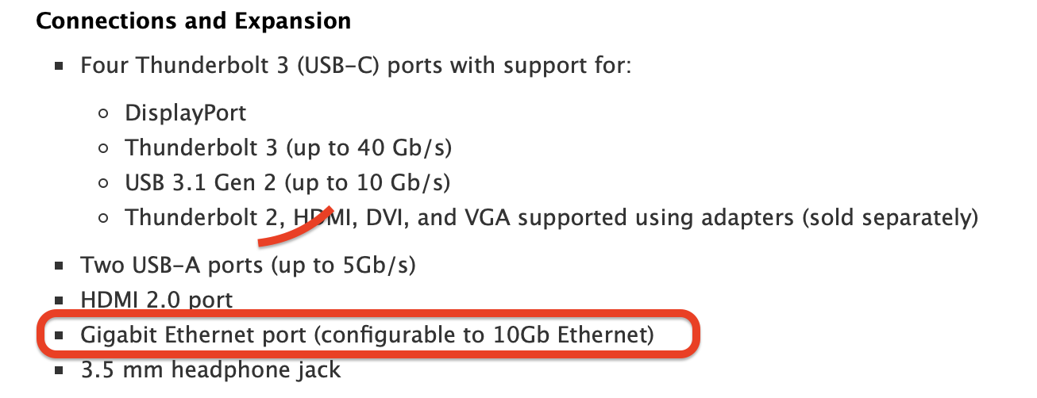
Task: Select the "3.5 mm headphone jack" text
Action: click(x=210, y=370)
